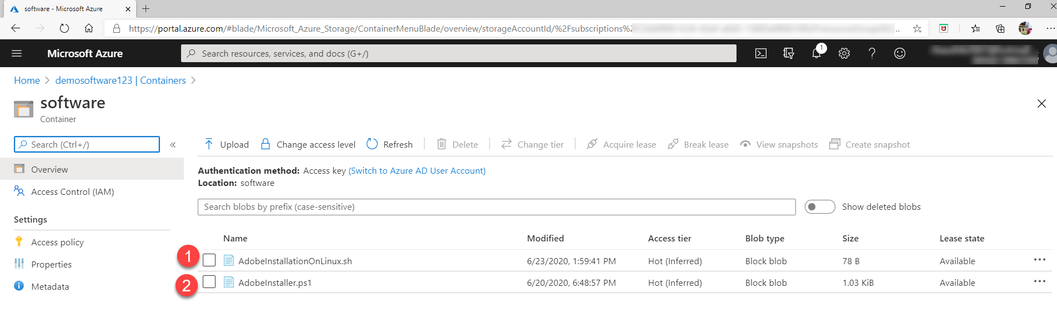This screenshot has height=328, width=1057.
Task: Open the AdobeInstallationOnLinux.sh blob
Action: [x=295, y=261]
